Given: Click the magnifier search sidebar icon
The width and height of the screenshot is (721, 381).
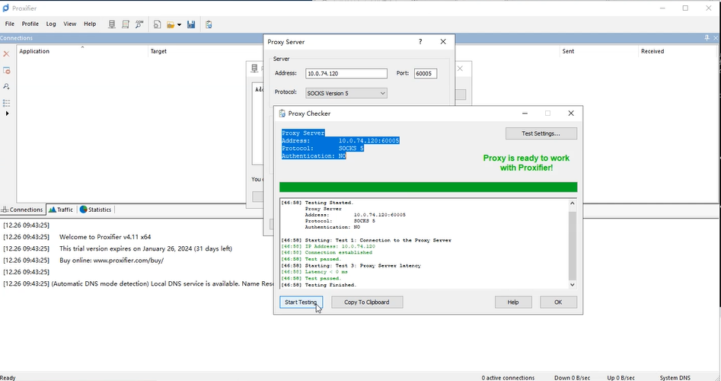Looking at the screenshot, I should (x=6, y=87).
